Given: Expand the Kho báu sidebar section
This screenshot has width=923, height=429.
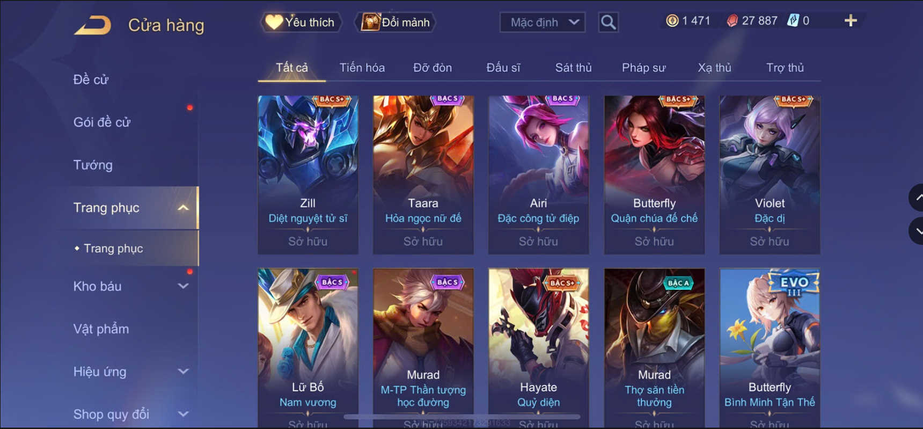Looking at the screenshot, I should pos(131,286).
